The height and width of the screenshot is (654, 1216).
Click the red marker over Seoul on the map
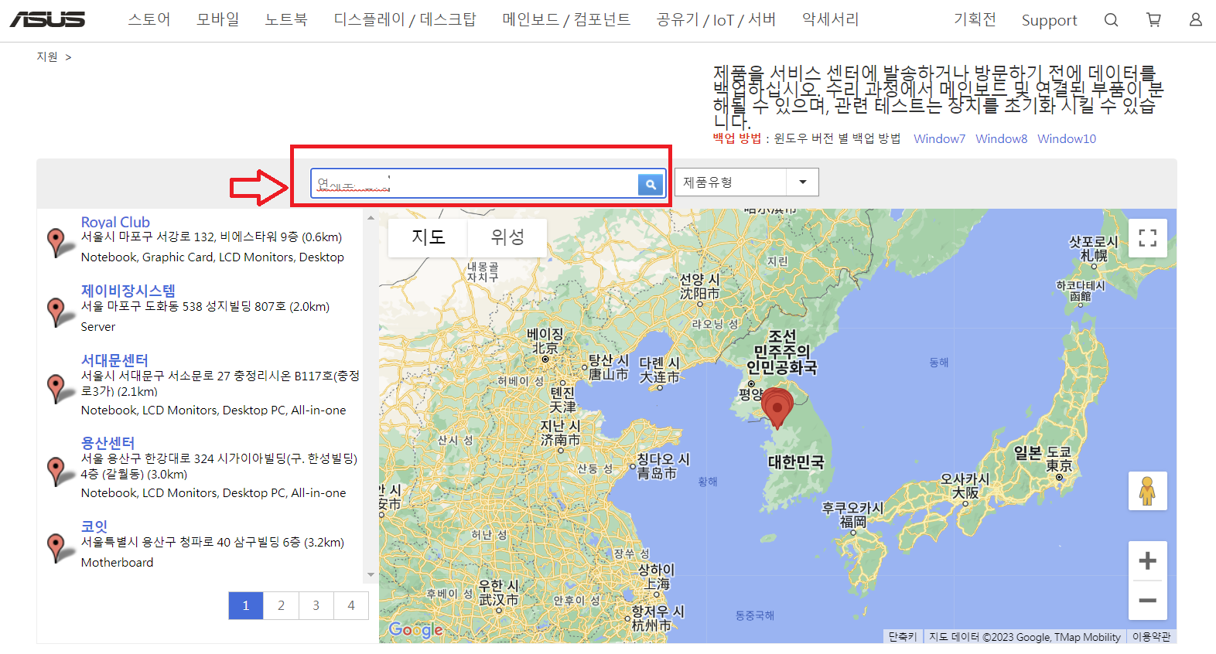click(x=777, y=407)
